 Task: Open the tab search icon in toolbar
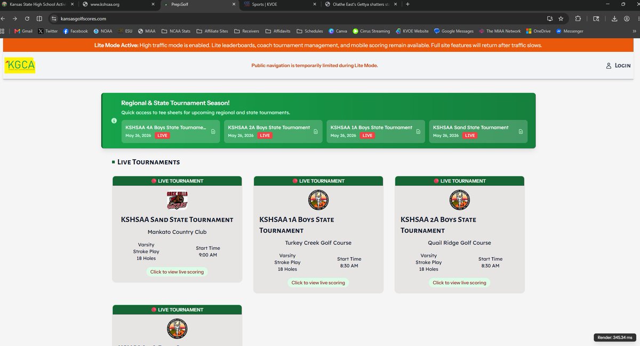(596, 18)
